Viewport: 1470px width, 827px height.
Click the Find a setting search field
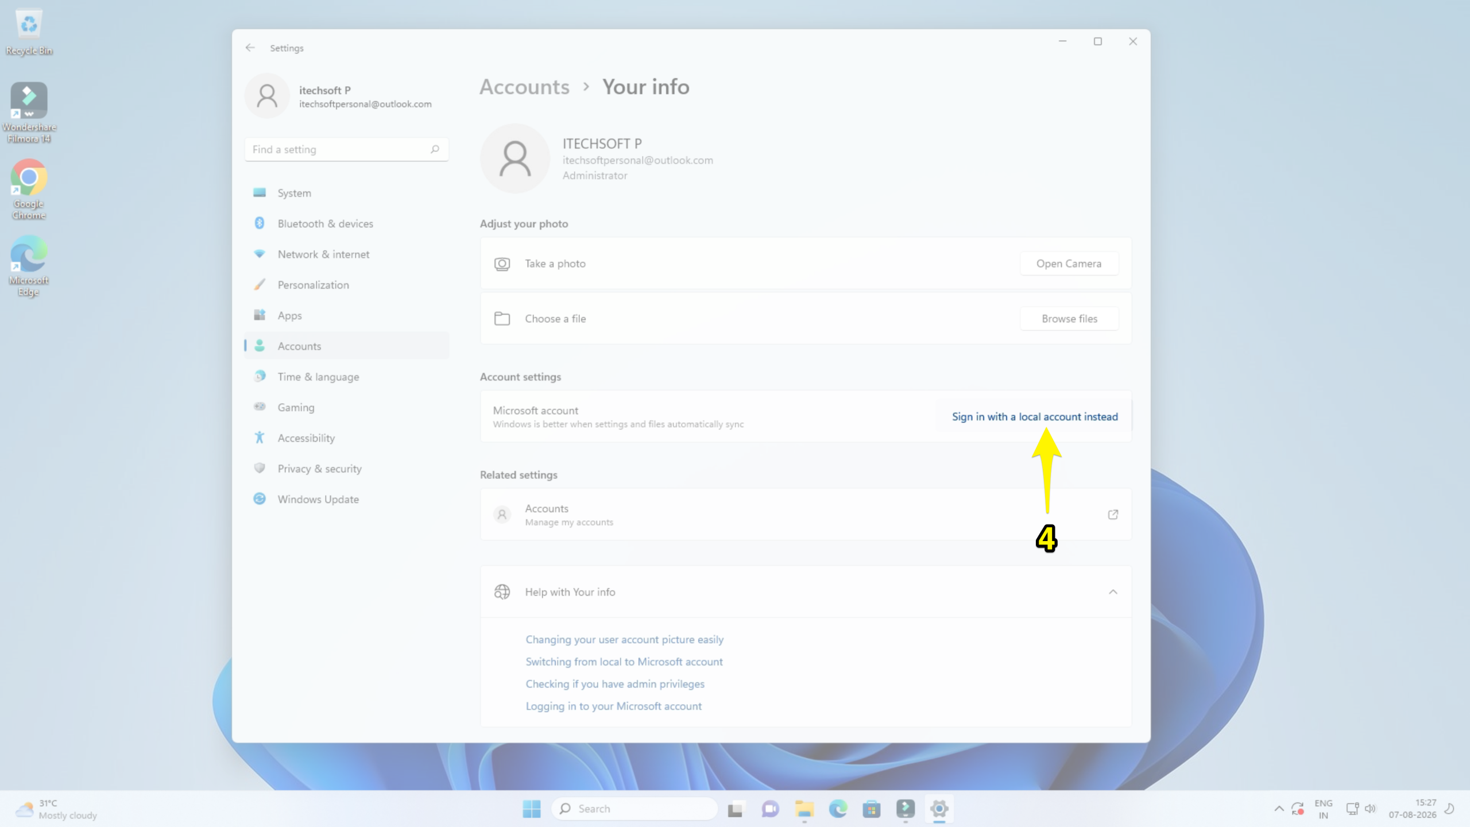(x=346, y=149)
